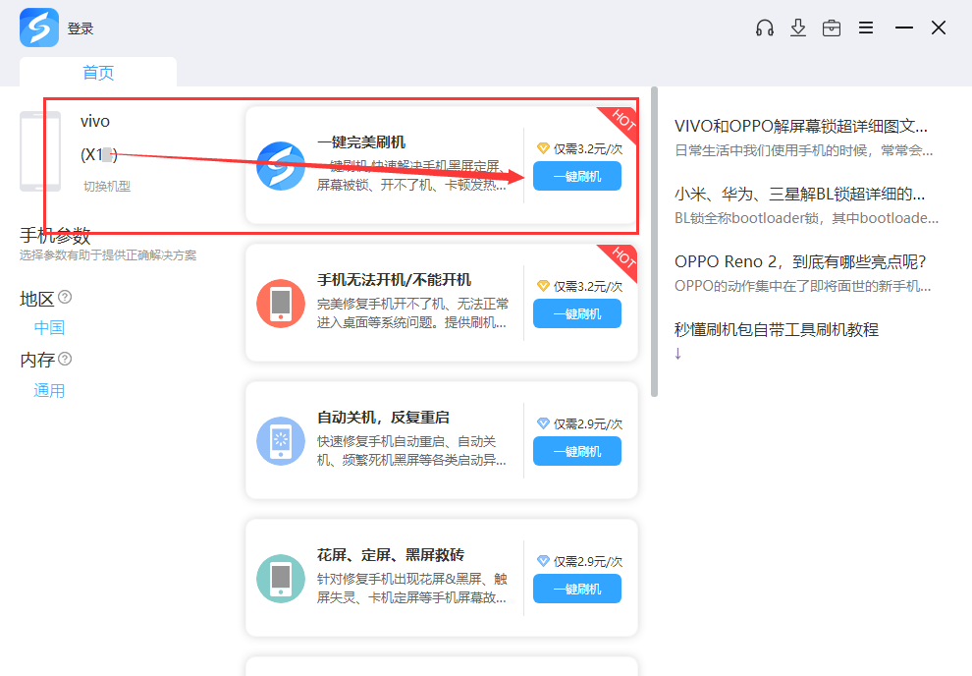Click the 自动关机 blue phone icon
The image size is (972, 676).
(x=281, y=441)
